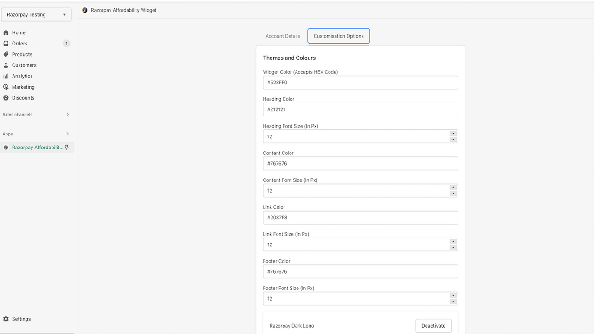
Task: Select the Razorpay Affordability app icon
Action: tap(6, 147)
